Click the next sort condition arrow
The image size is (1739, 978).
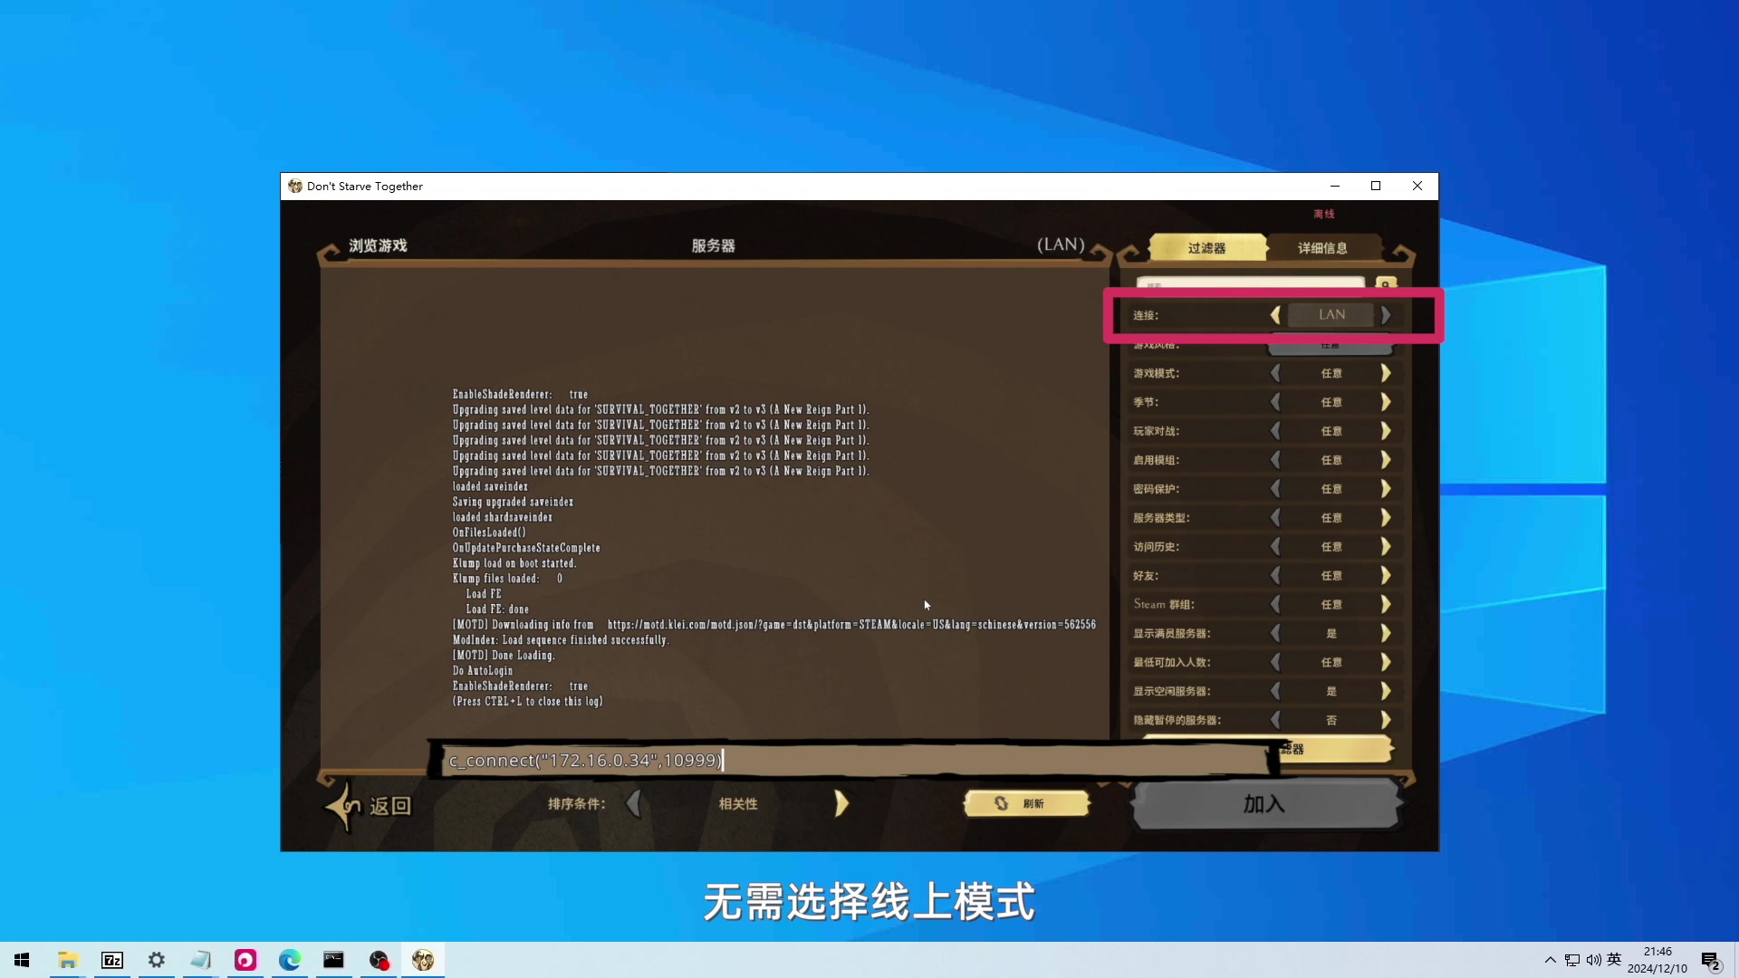click(x=841, y=803)
